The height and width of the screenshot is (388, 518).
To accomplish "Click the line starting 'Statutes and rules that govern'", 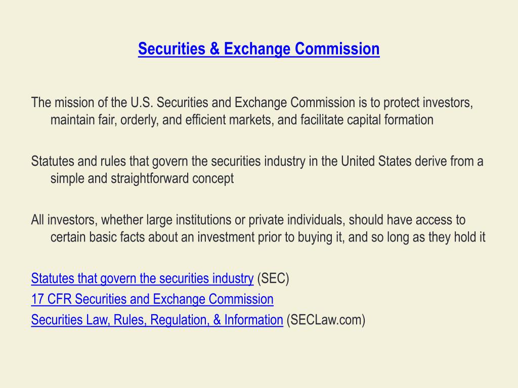I will point(257,161).
